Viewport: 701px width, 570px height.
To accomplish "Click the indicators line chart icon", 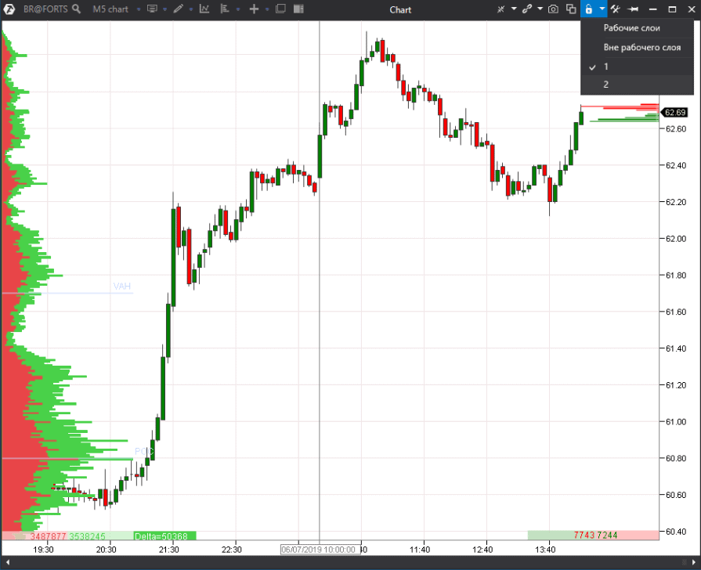I will tap(204, 9).
